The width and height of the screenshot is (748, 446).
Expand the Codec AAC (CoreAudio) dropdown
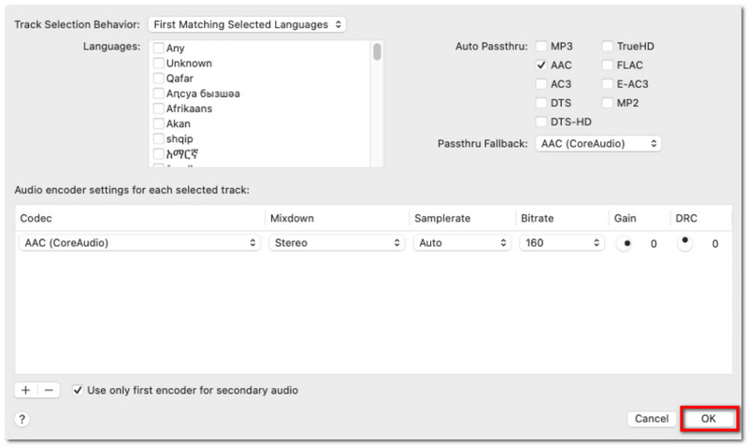[x=140, y=243]
